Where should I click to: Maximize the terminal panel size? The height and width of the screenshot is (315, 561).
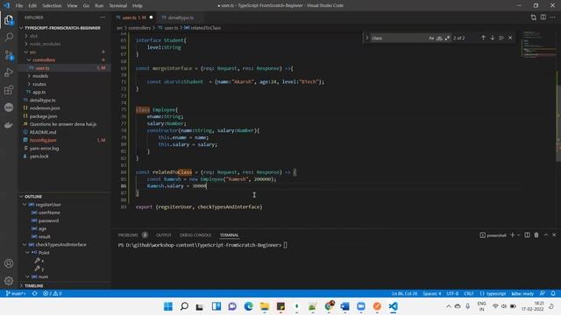pos(546,235)
